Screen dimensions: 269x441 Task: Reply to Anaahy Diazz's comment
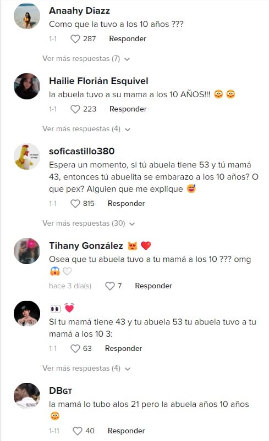point(128,39)
